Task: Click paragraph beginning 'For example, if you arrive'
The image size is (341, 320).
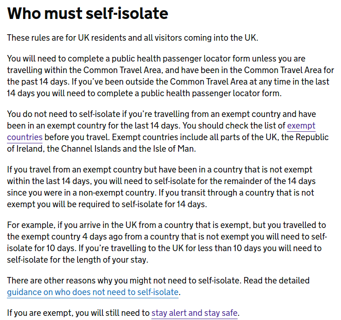Action: point(167,242)
